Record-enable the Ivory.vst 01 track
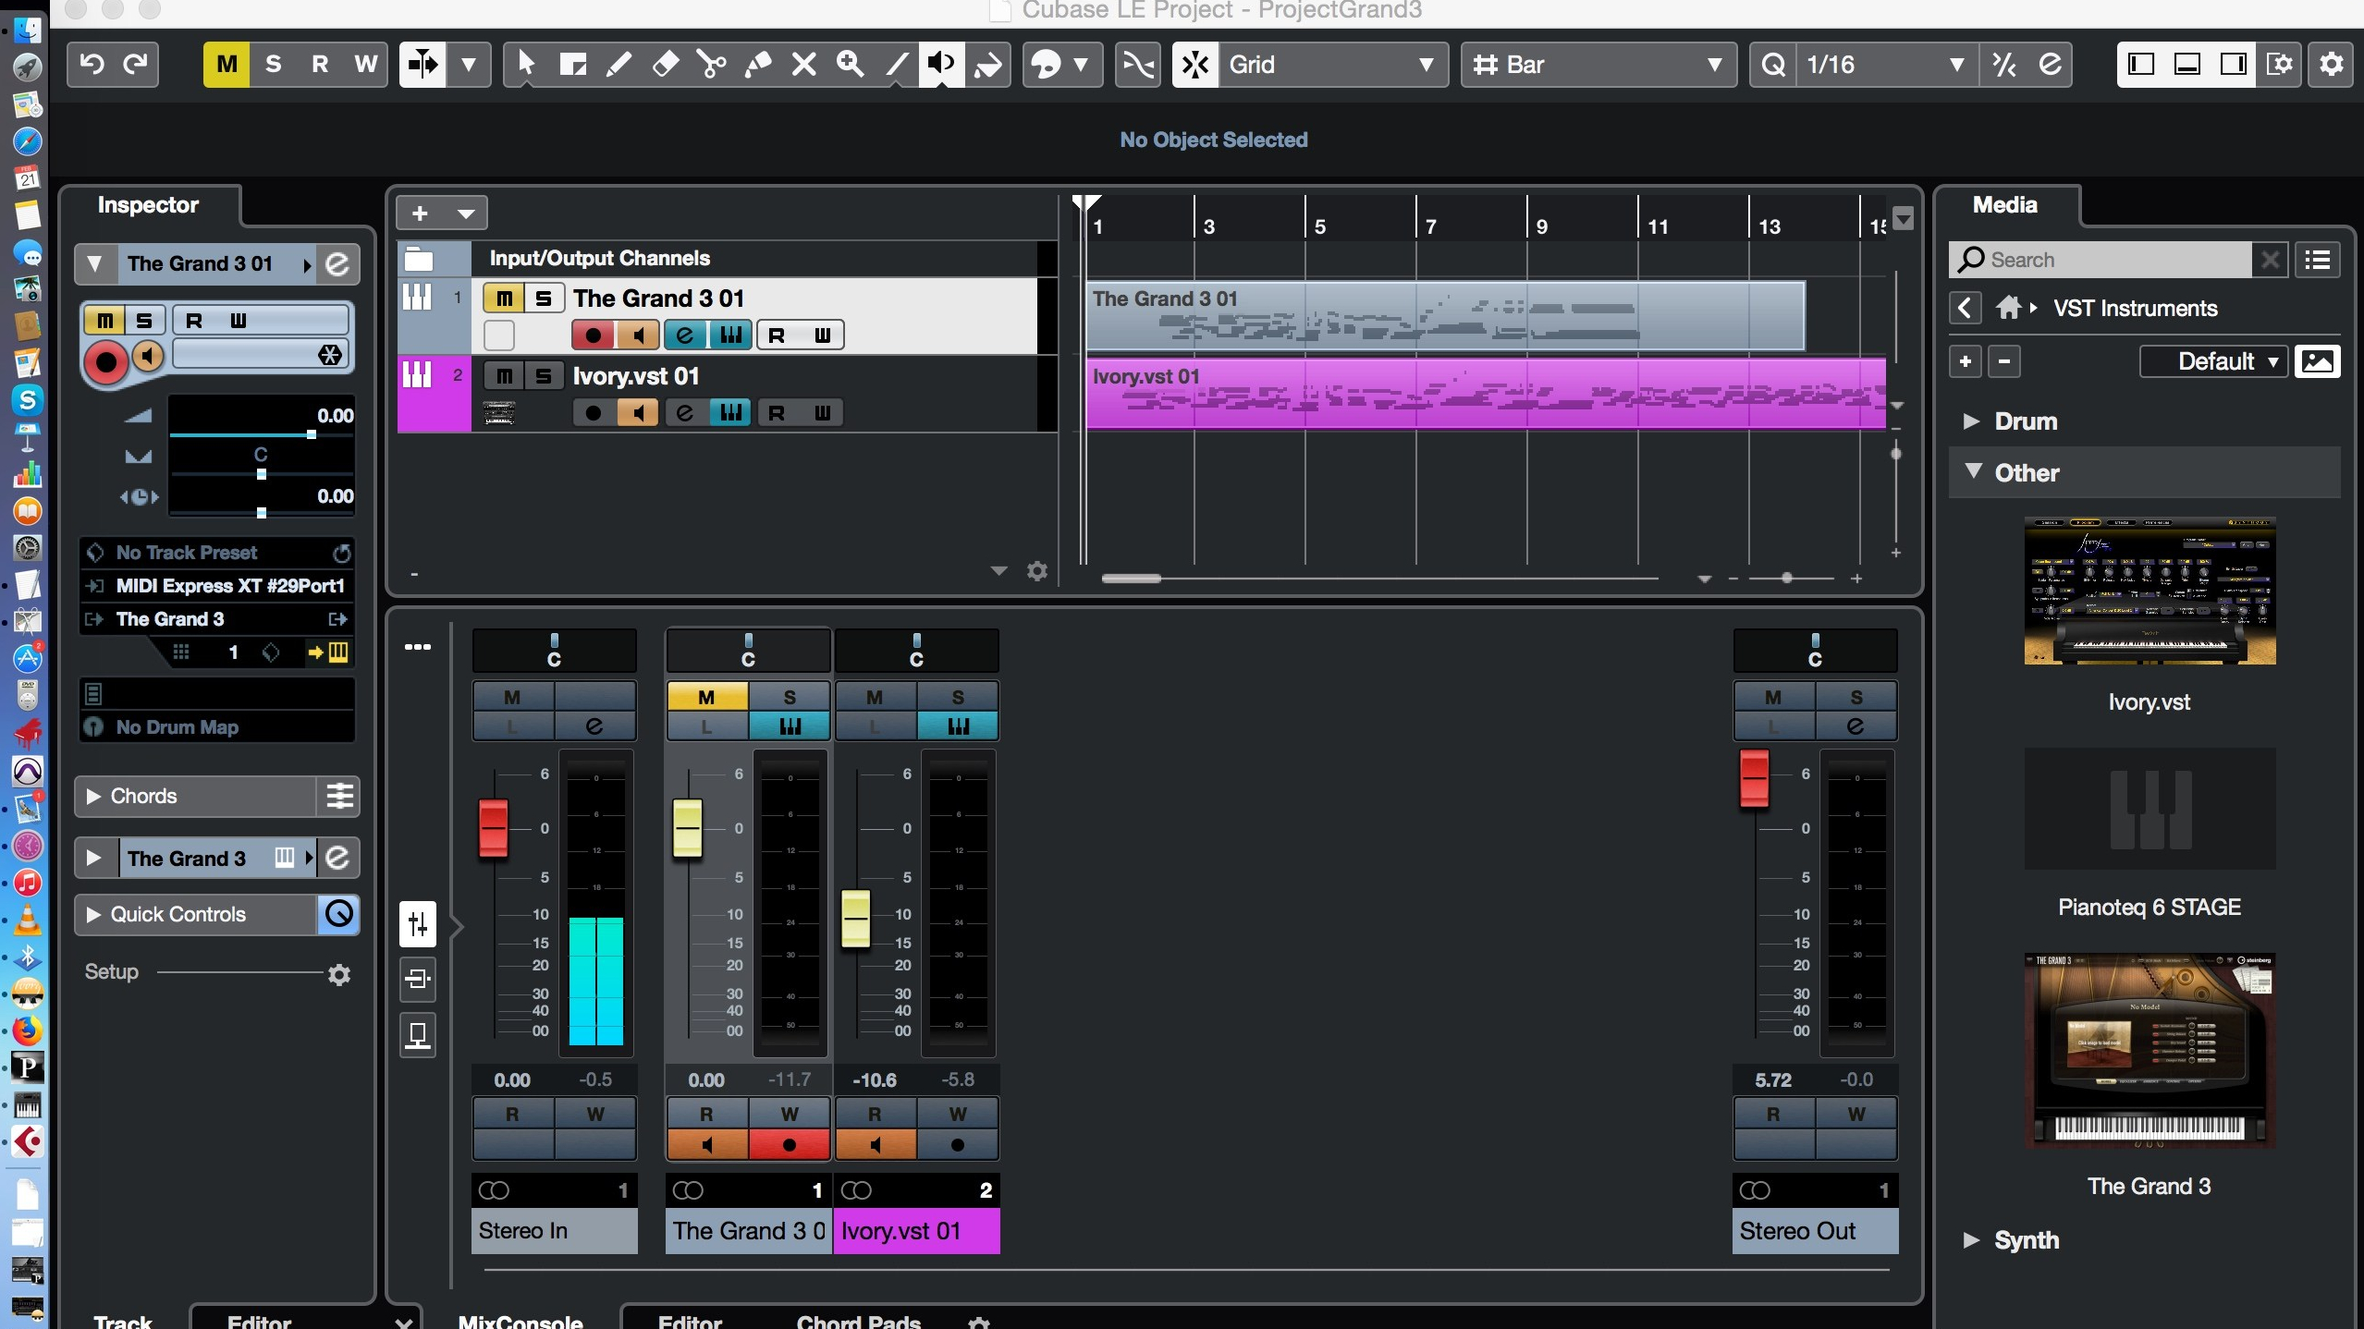2364x1329 pixels. (x=594, y=412)
